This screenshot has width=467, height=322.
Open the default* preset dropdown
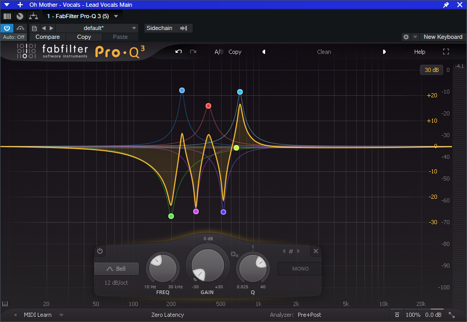point(96,28)
